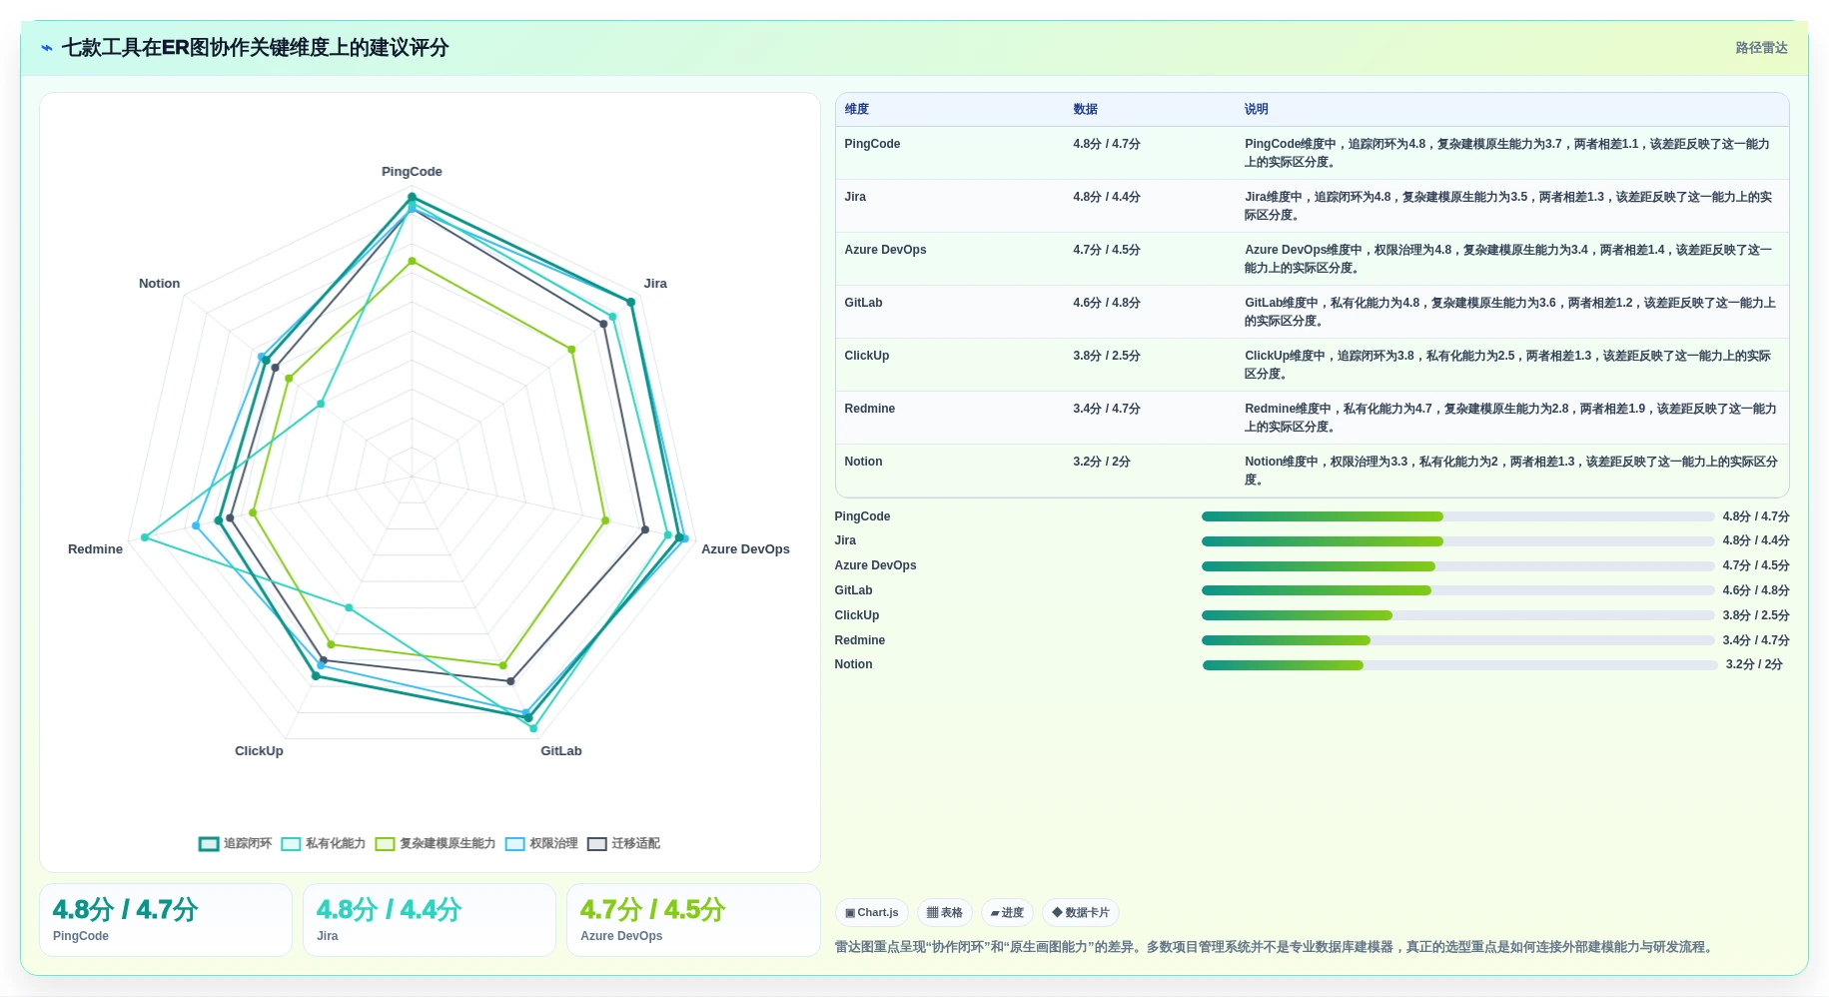This screenshot has width=1829, height=997.
Task: Click the PingCode progress bar
Action: [x=1457, y=516]
